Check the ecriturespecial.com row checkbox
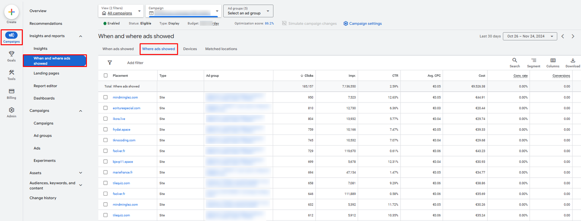 click(106, 108)
